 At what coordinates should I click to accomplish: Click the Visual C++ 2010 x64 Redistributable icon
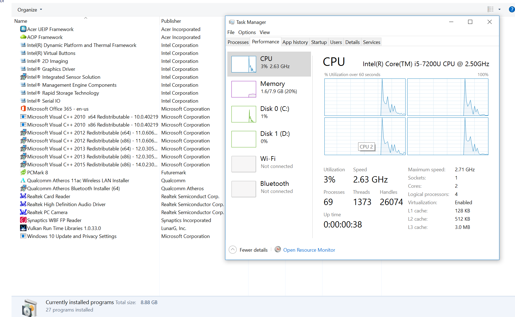pos(23,117)
